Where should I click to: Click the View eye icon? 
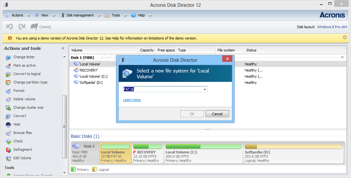click(37, 15)
